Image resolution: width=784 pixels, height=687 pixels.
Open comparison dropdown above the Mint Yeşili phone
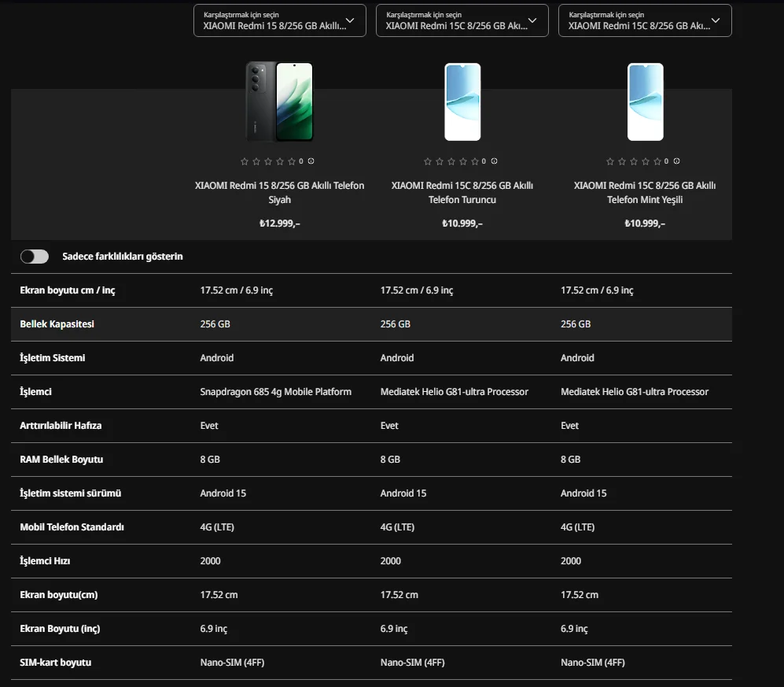[x=645, y=20]
